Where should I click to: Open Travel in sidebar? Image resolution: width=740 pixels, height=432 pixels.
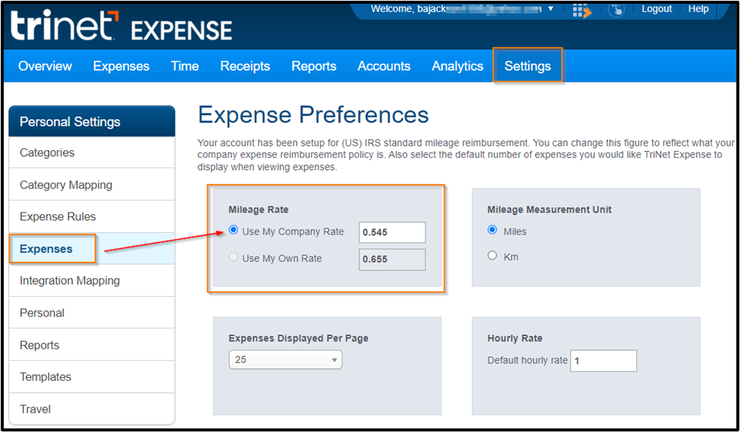coord(92,409)
